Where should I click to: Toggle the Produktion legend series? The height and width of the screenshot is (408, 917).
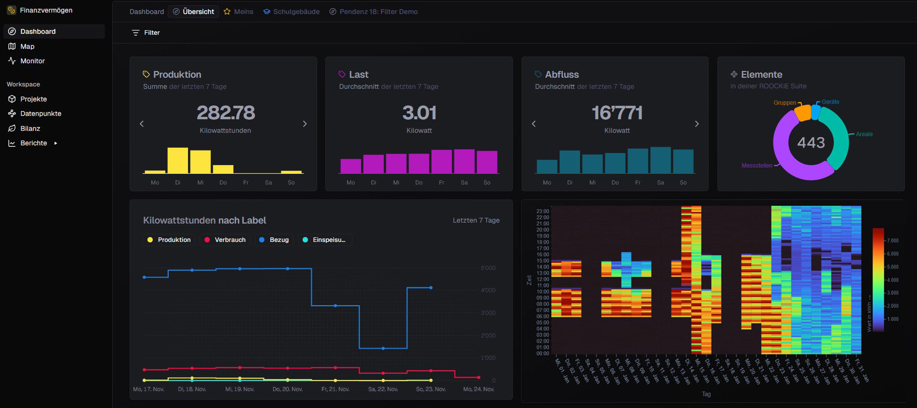pos(169,239)
